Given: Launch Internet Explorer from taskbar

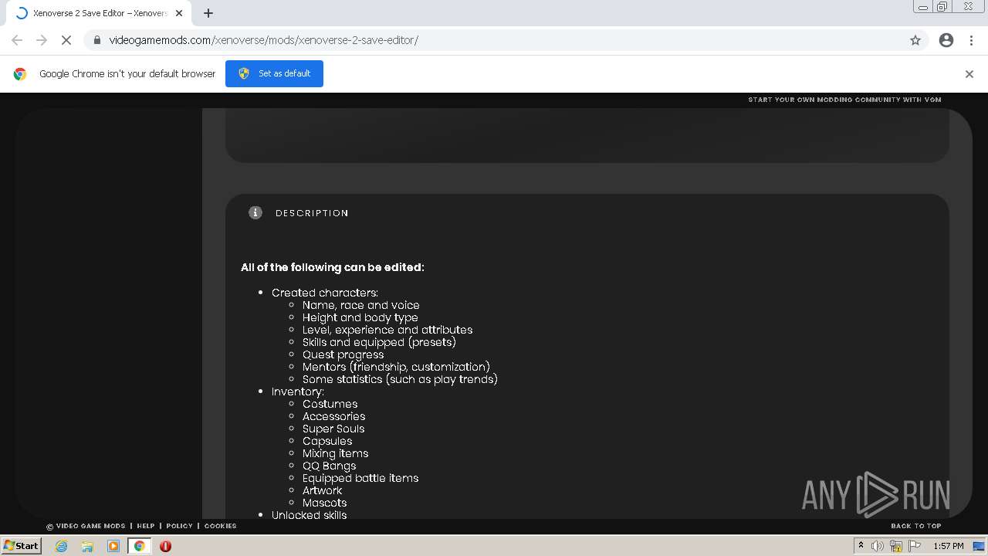Looking at the screenshot, I should coord(62,546).
